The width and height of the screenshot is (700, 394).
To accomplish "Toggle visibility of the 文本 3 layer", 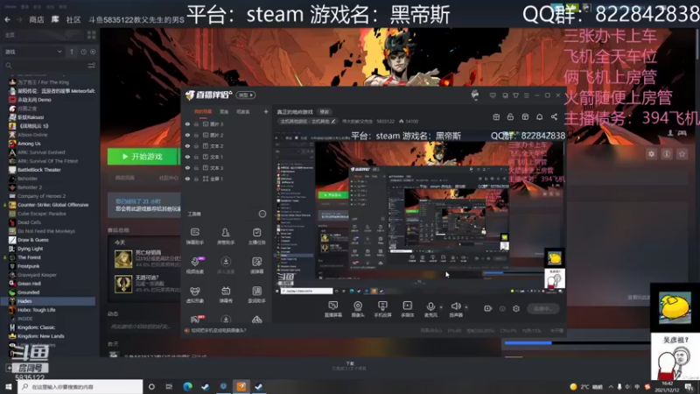I will click(187, 168).
